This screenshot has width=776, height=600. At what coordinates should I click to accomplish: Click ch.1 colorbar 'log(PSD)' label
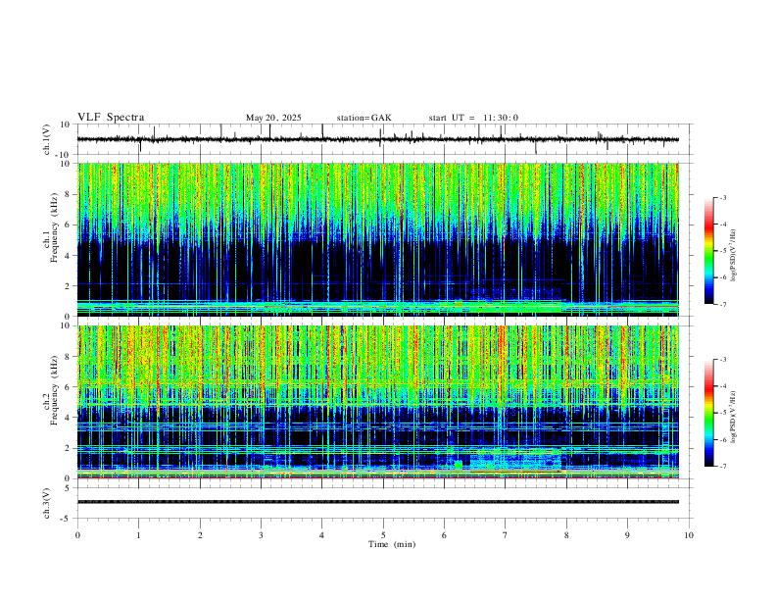[x=733, y=256]
